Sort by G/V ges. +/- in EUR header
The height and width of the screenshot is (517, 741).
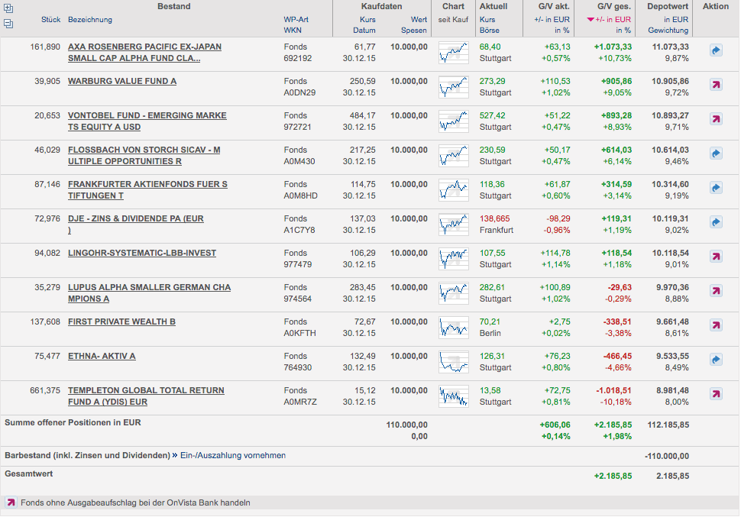tap(609, 20)
